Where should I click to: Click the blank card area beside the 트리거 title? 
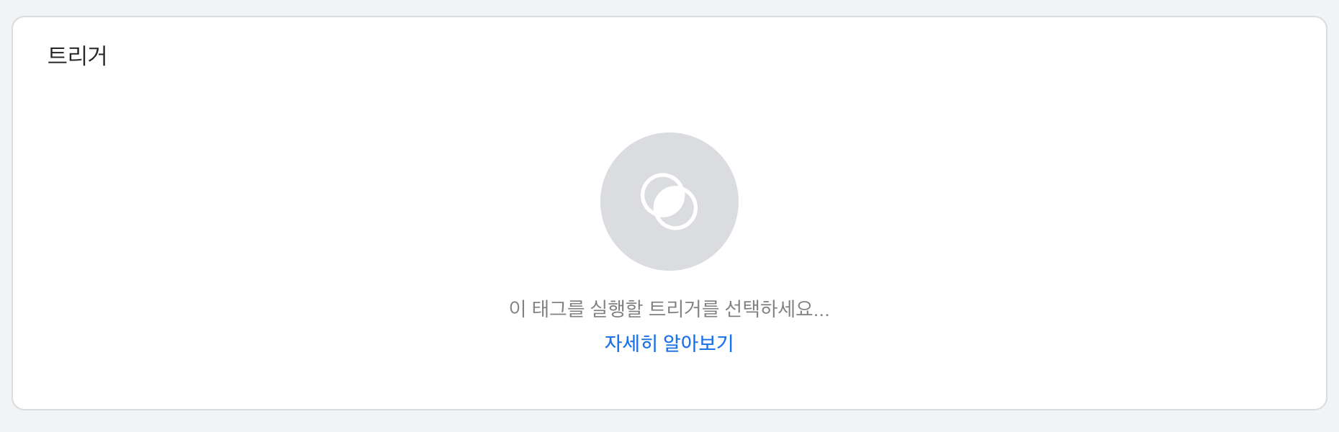tap(648, 55)
